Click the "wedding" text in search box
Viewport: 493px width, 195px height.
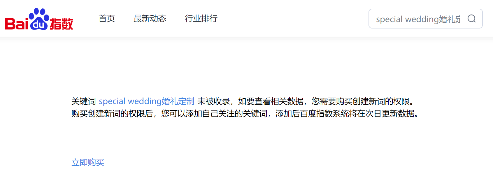click(x=422, y=19)
